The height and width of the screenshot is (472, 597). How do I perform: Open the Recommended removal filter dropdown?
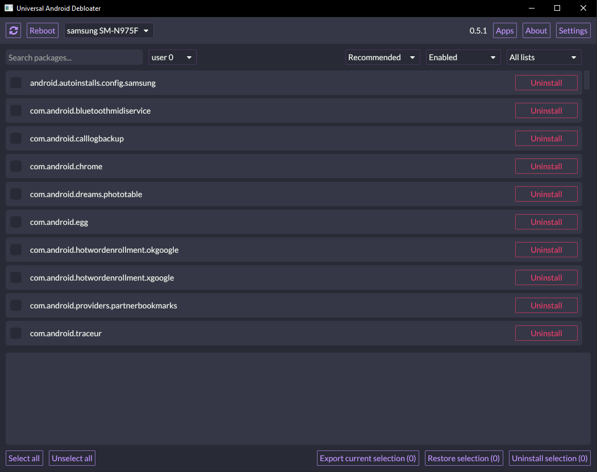[x=382, y=57]
